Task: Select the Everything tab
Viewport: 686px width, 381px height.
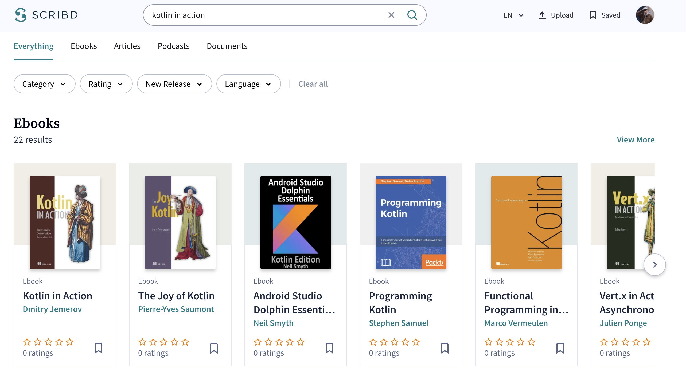Action: (34, 46)
